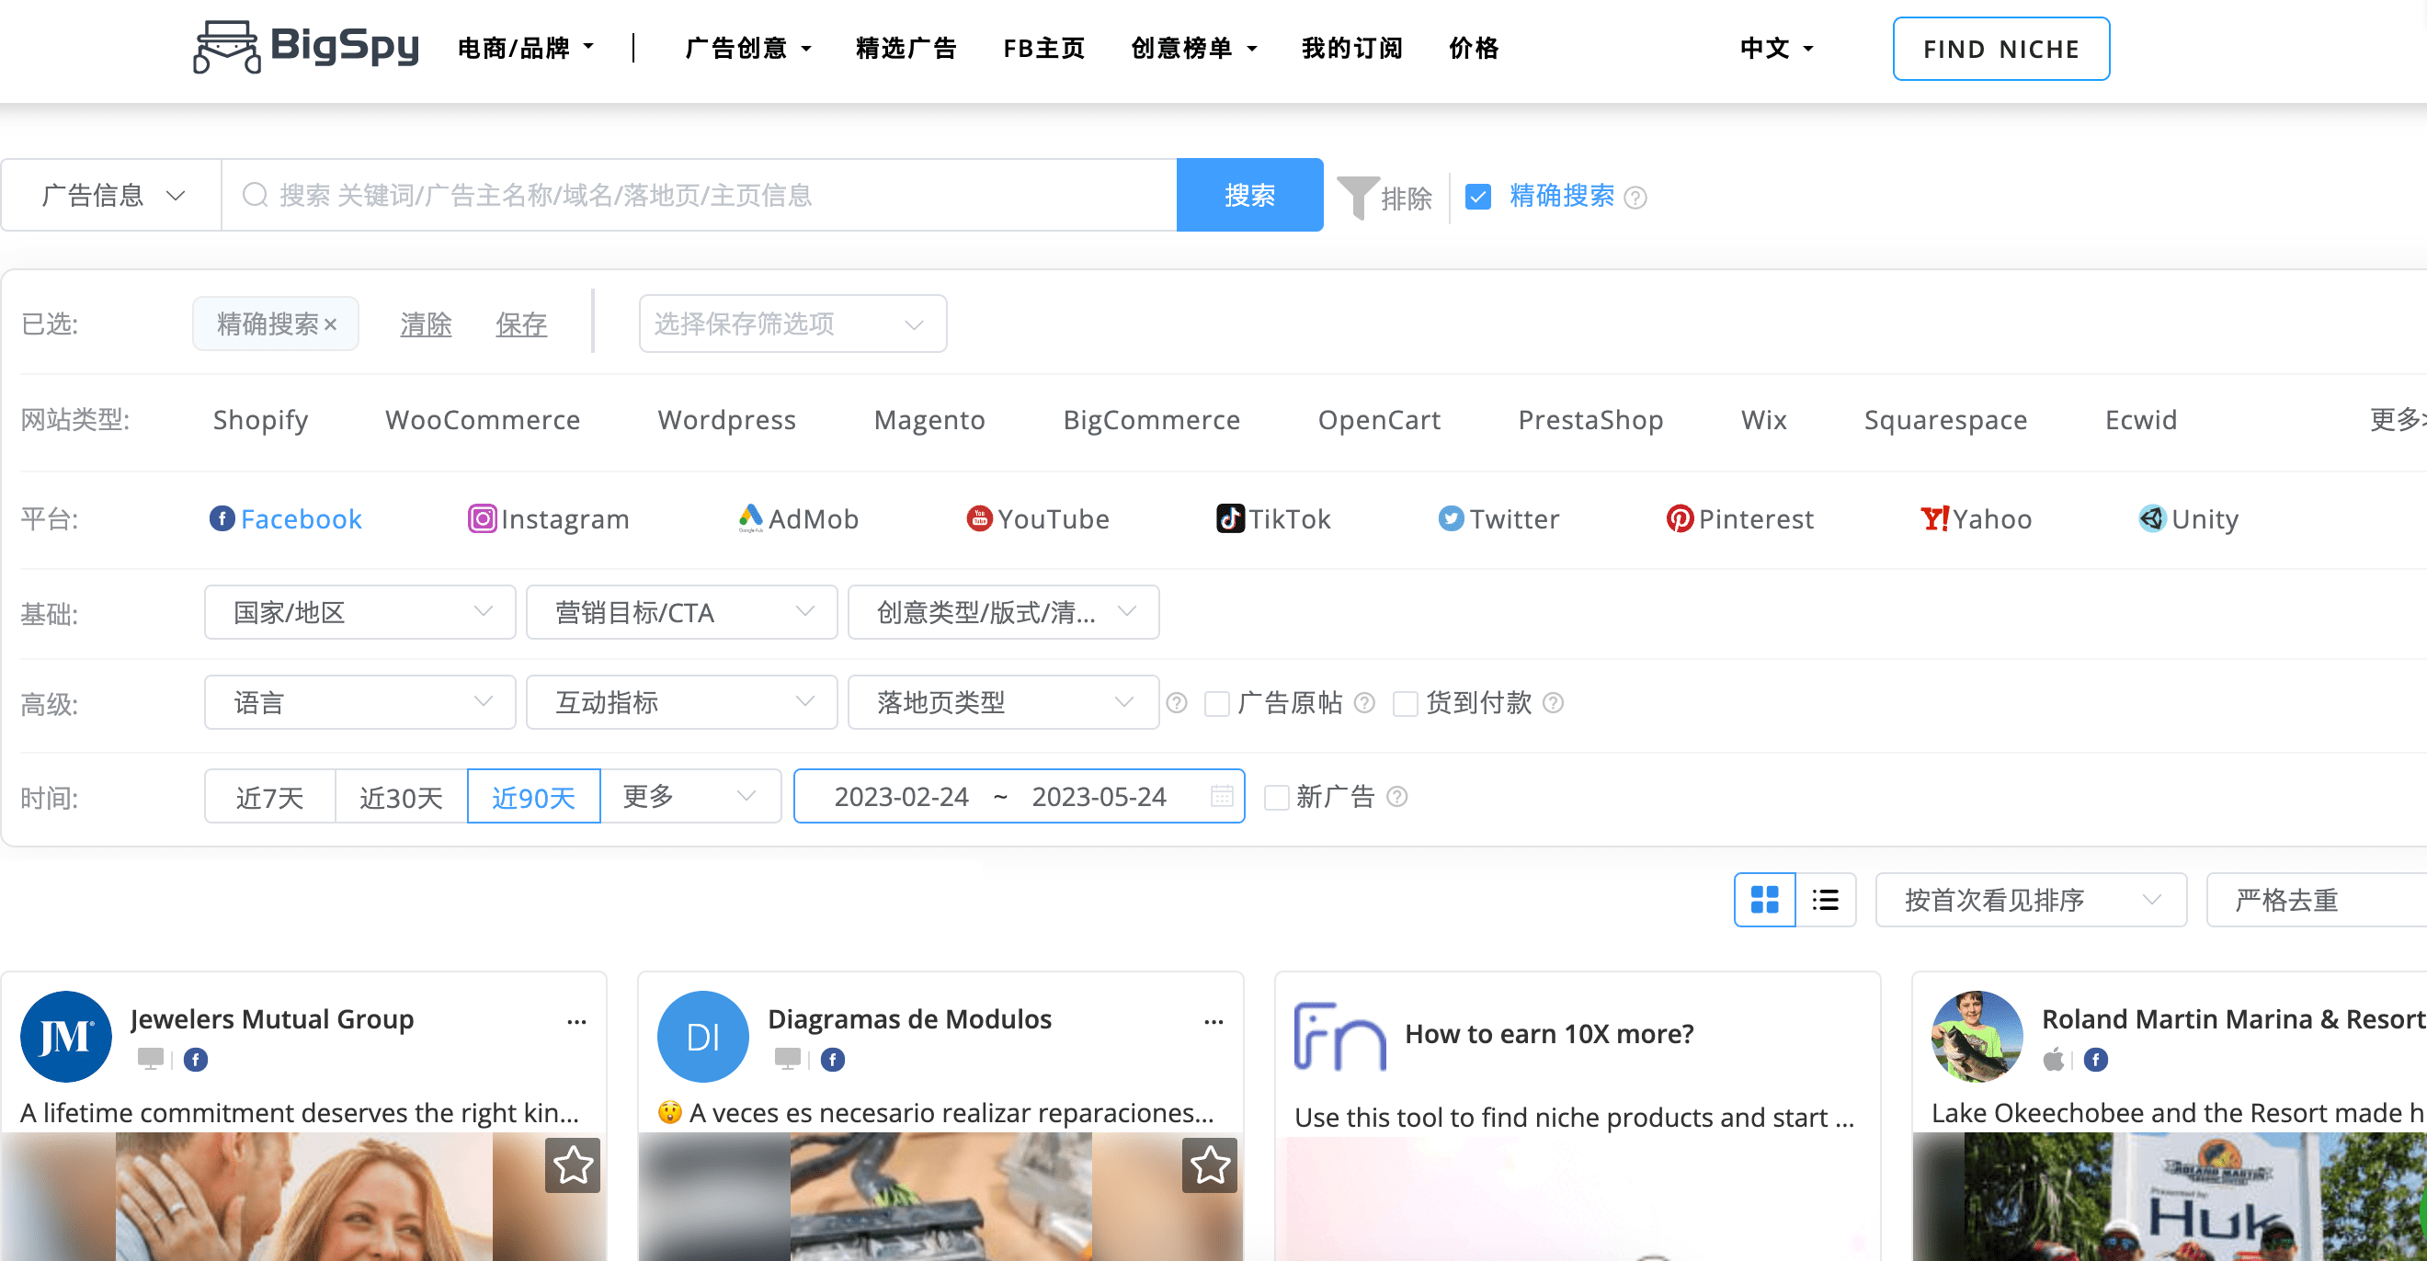This screenshot has width=2427, height=1261.
Task: Click help icon next to 精确搜索
Action: point(1635,198)
